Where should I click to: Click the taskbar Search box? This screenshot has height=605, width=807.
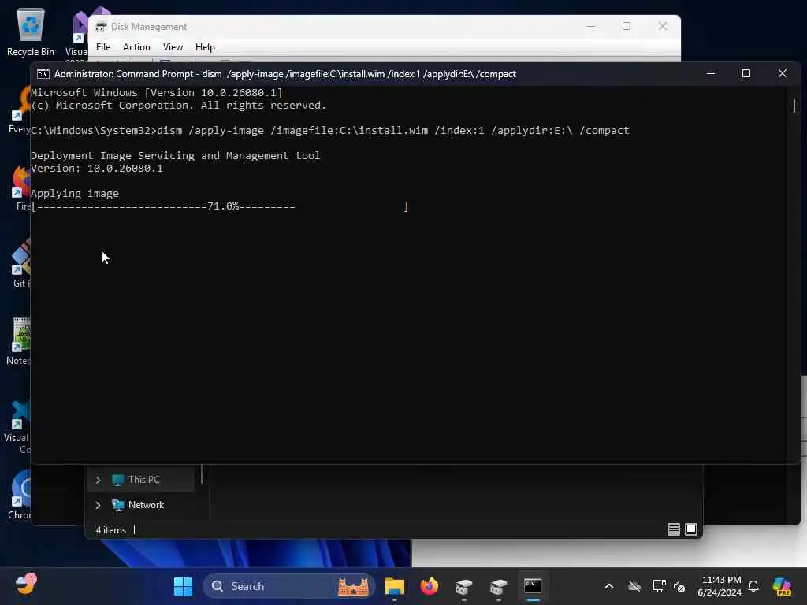(289, 586)
